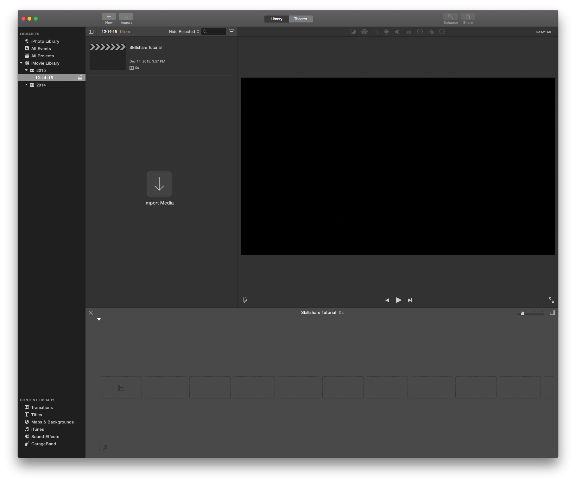Screen dimensions: 576x483
Task: Expand the 2014 events folder
Action: (26, 85)
